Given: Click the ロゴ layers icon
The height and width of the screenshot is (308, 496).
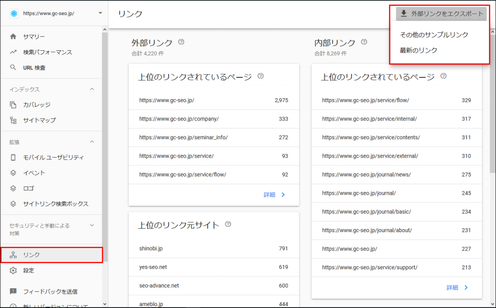Looking at the screenshot, I should point(13,188).
